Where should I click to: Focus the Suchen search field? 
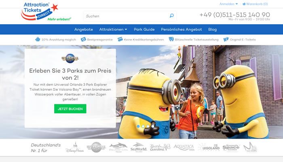pyautogui.click(x=125, y=16)
